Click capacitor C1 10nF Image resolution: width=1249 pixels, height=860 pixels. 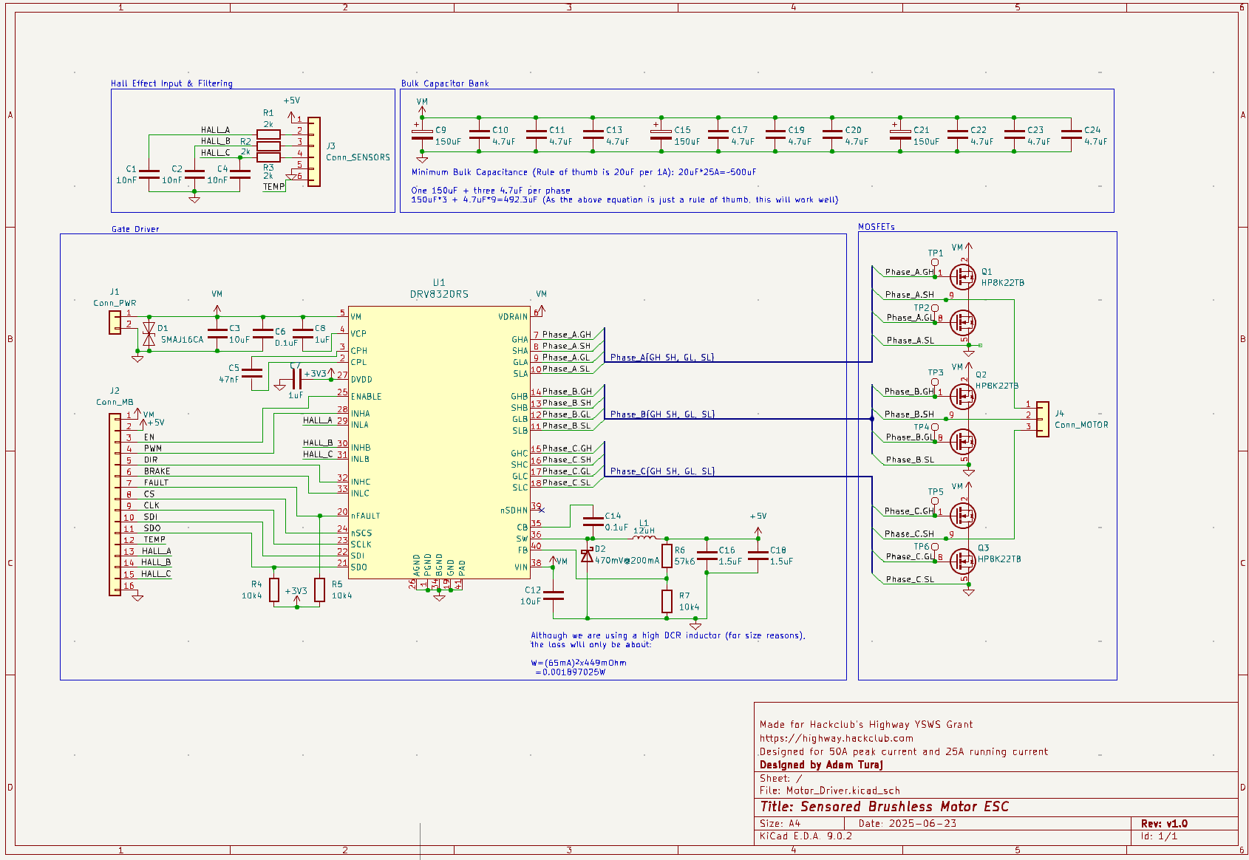149,174
